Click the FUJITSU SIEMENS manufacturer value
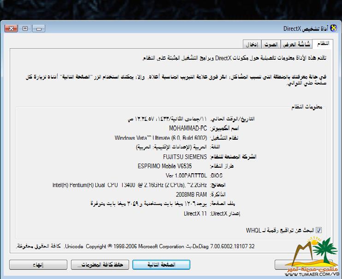 pos(184,157)
